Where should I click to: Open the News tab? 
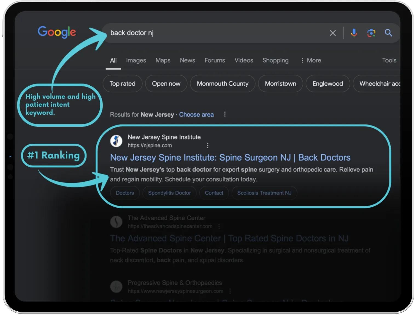click(187, 60)
